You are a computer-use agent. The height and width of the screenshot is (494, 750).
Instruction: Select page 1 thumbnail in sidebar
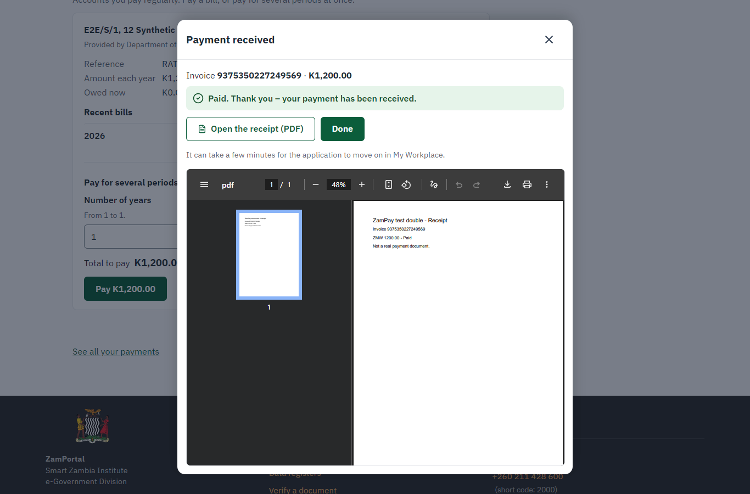pos(269,255)
